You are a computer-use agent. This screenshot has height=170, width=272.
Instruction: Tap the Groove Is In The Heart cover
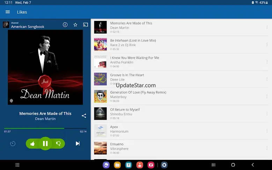click(101, 79)
